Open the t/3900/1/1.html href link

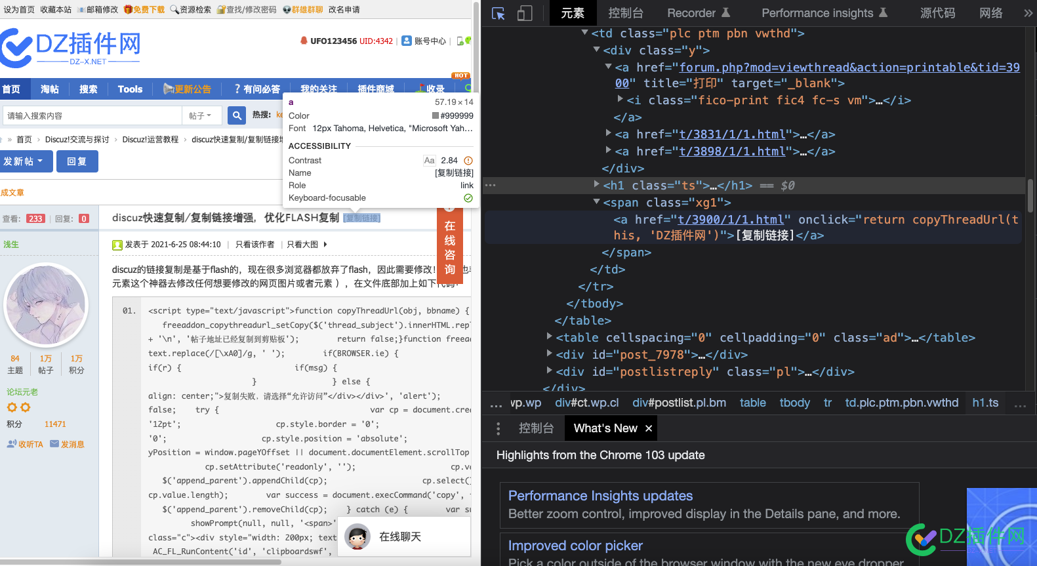(x=731, y=220)
